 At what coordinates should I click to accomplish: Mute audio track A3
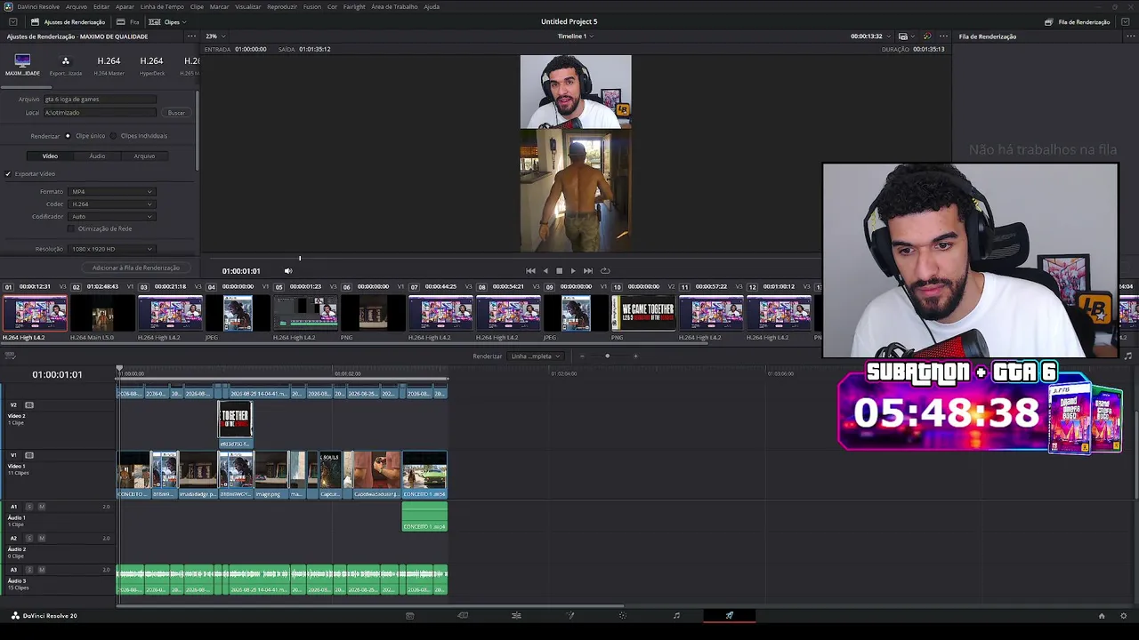click(x=42, y=570)
